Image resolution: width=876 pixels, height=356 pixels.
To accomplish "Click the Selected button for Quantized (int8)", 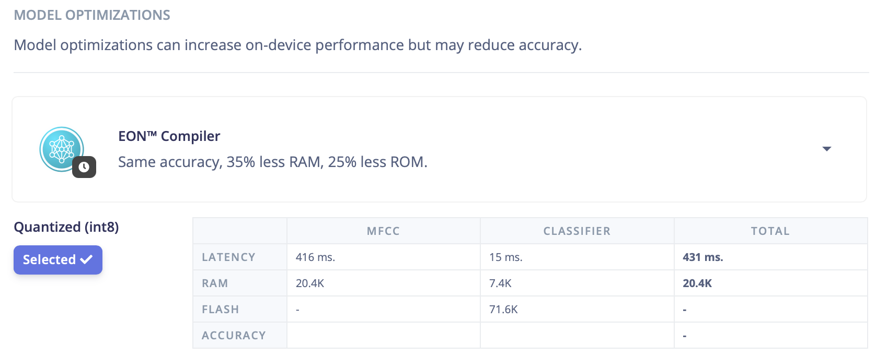I will (x=57, y=259).
